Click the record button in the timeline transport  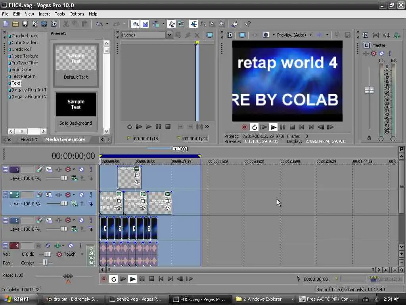point(104,279)
